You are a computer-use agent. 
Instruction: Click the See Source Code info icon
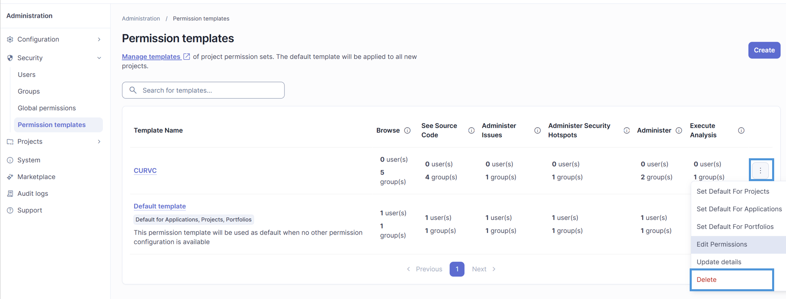[471, 131]
